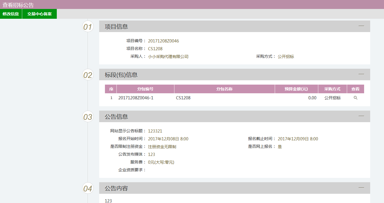The width and height of the screenshot is (384, 203).
Task: Collapse the 公告信息 section
Action: coord(361,116)
